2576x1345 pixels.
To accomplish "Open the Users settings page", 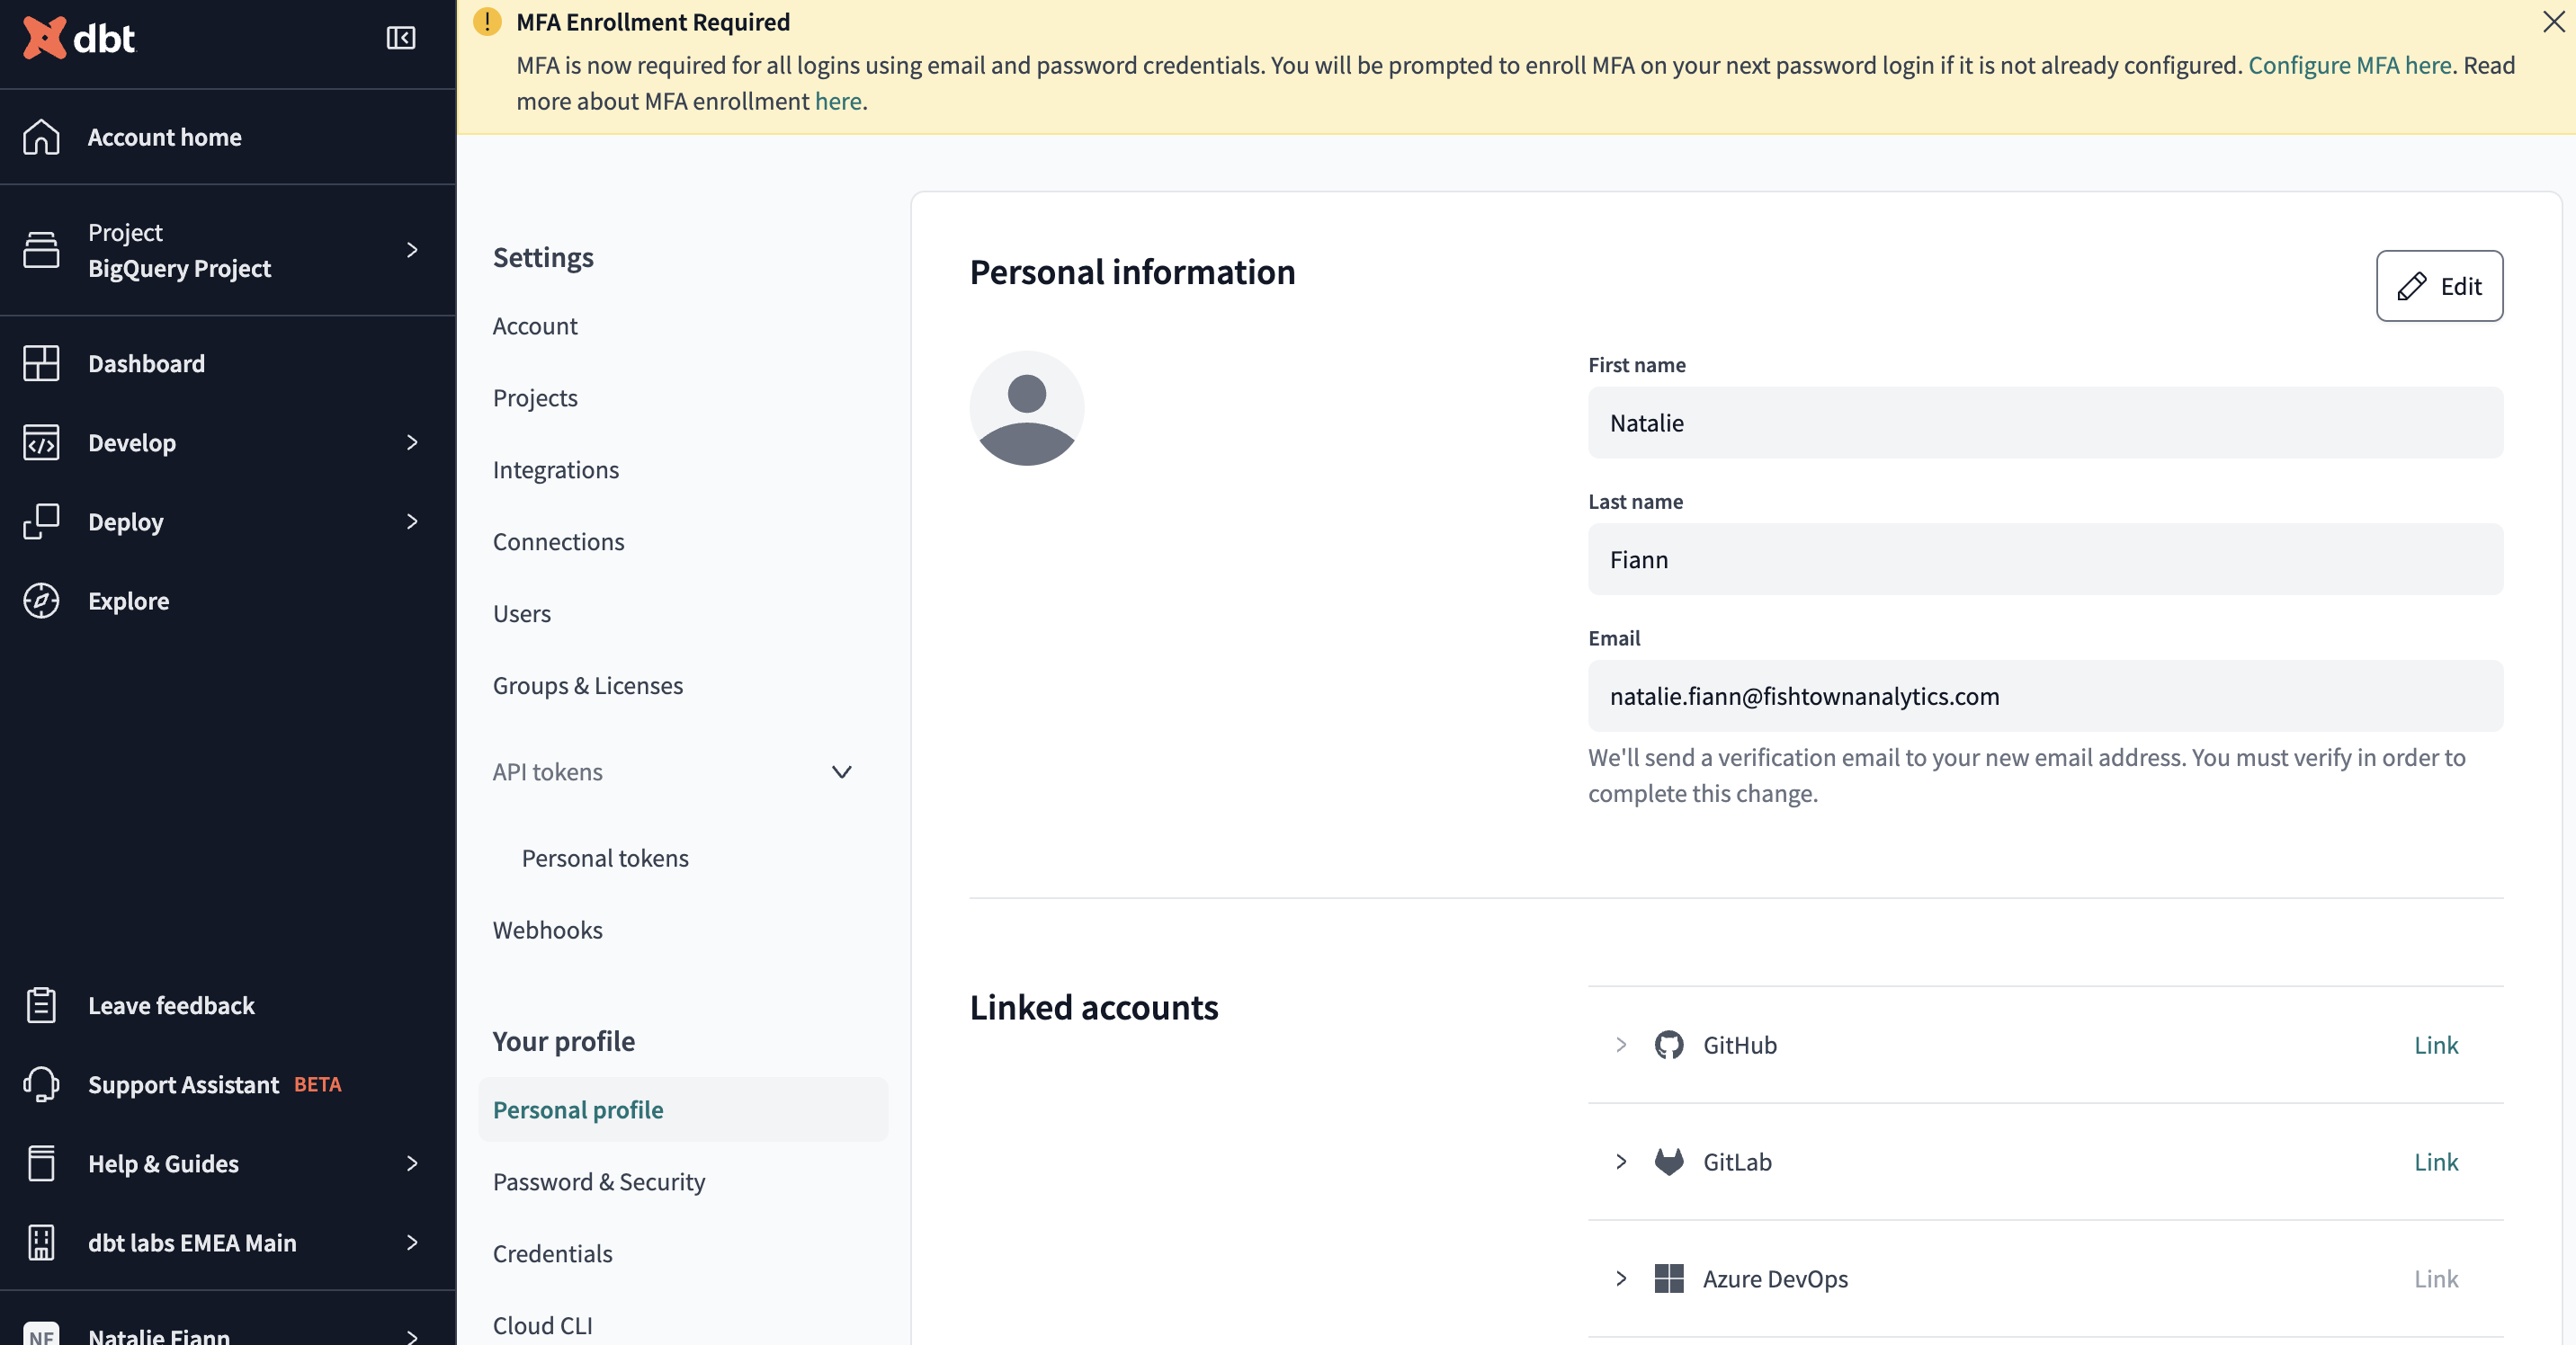I will tap(521, 613).
